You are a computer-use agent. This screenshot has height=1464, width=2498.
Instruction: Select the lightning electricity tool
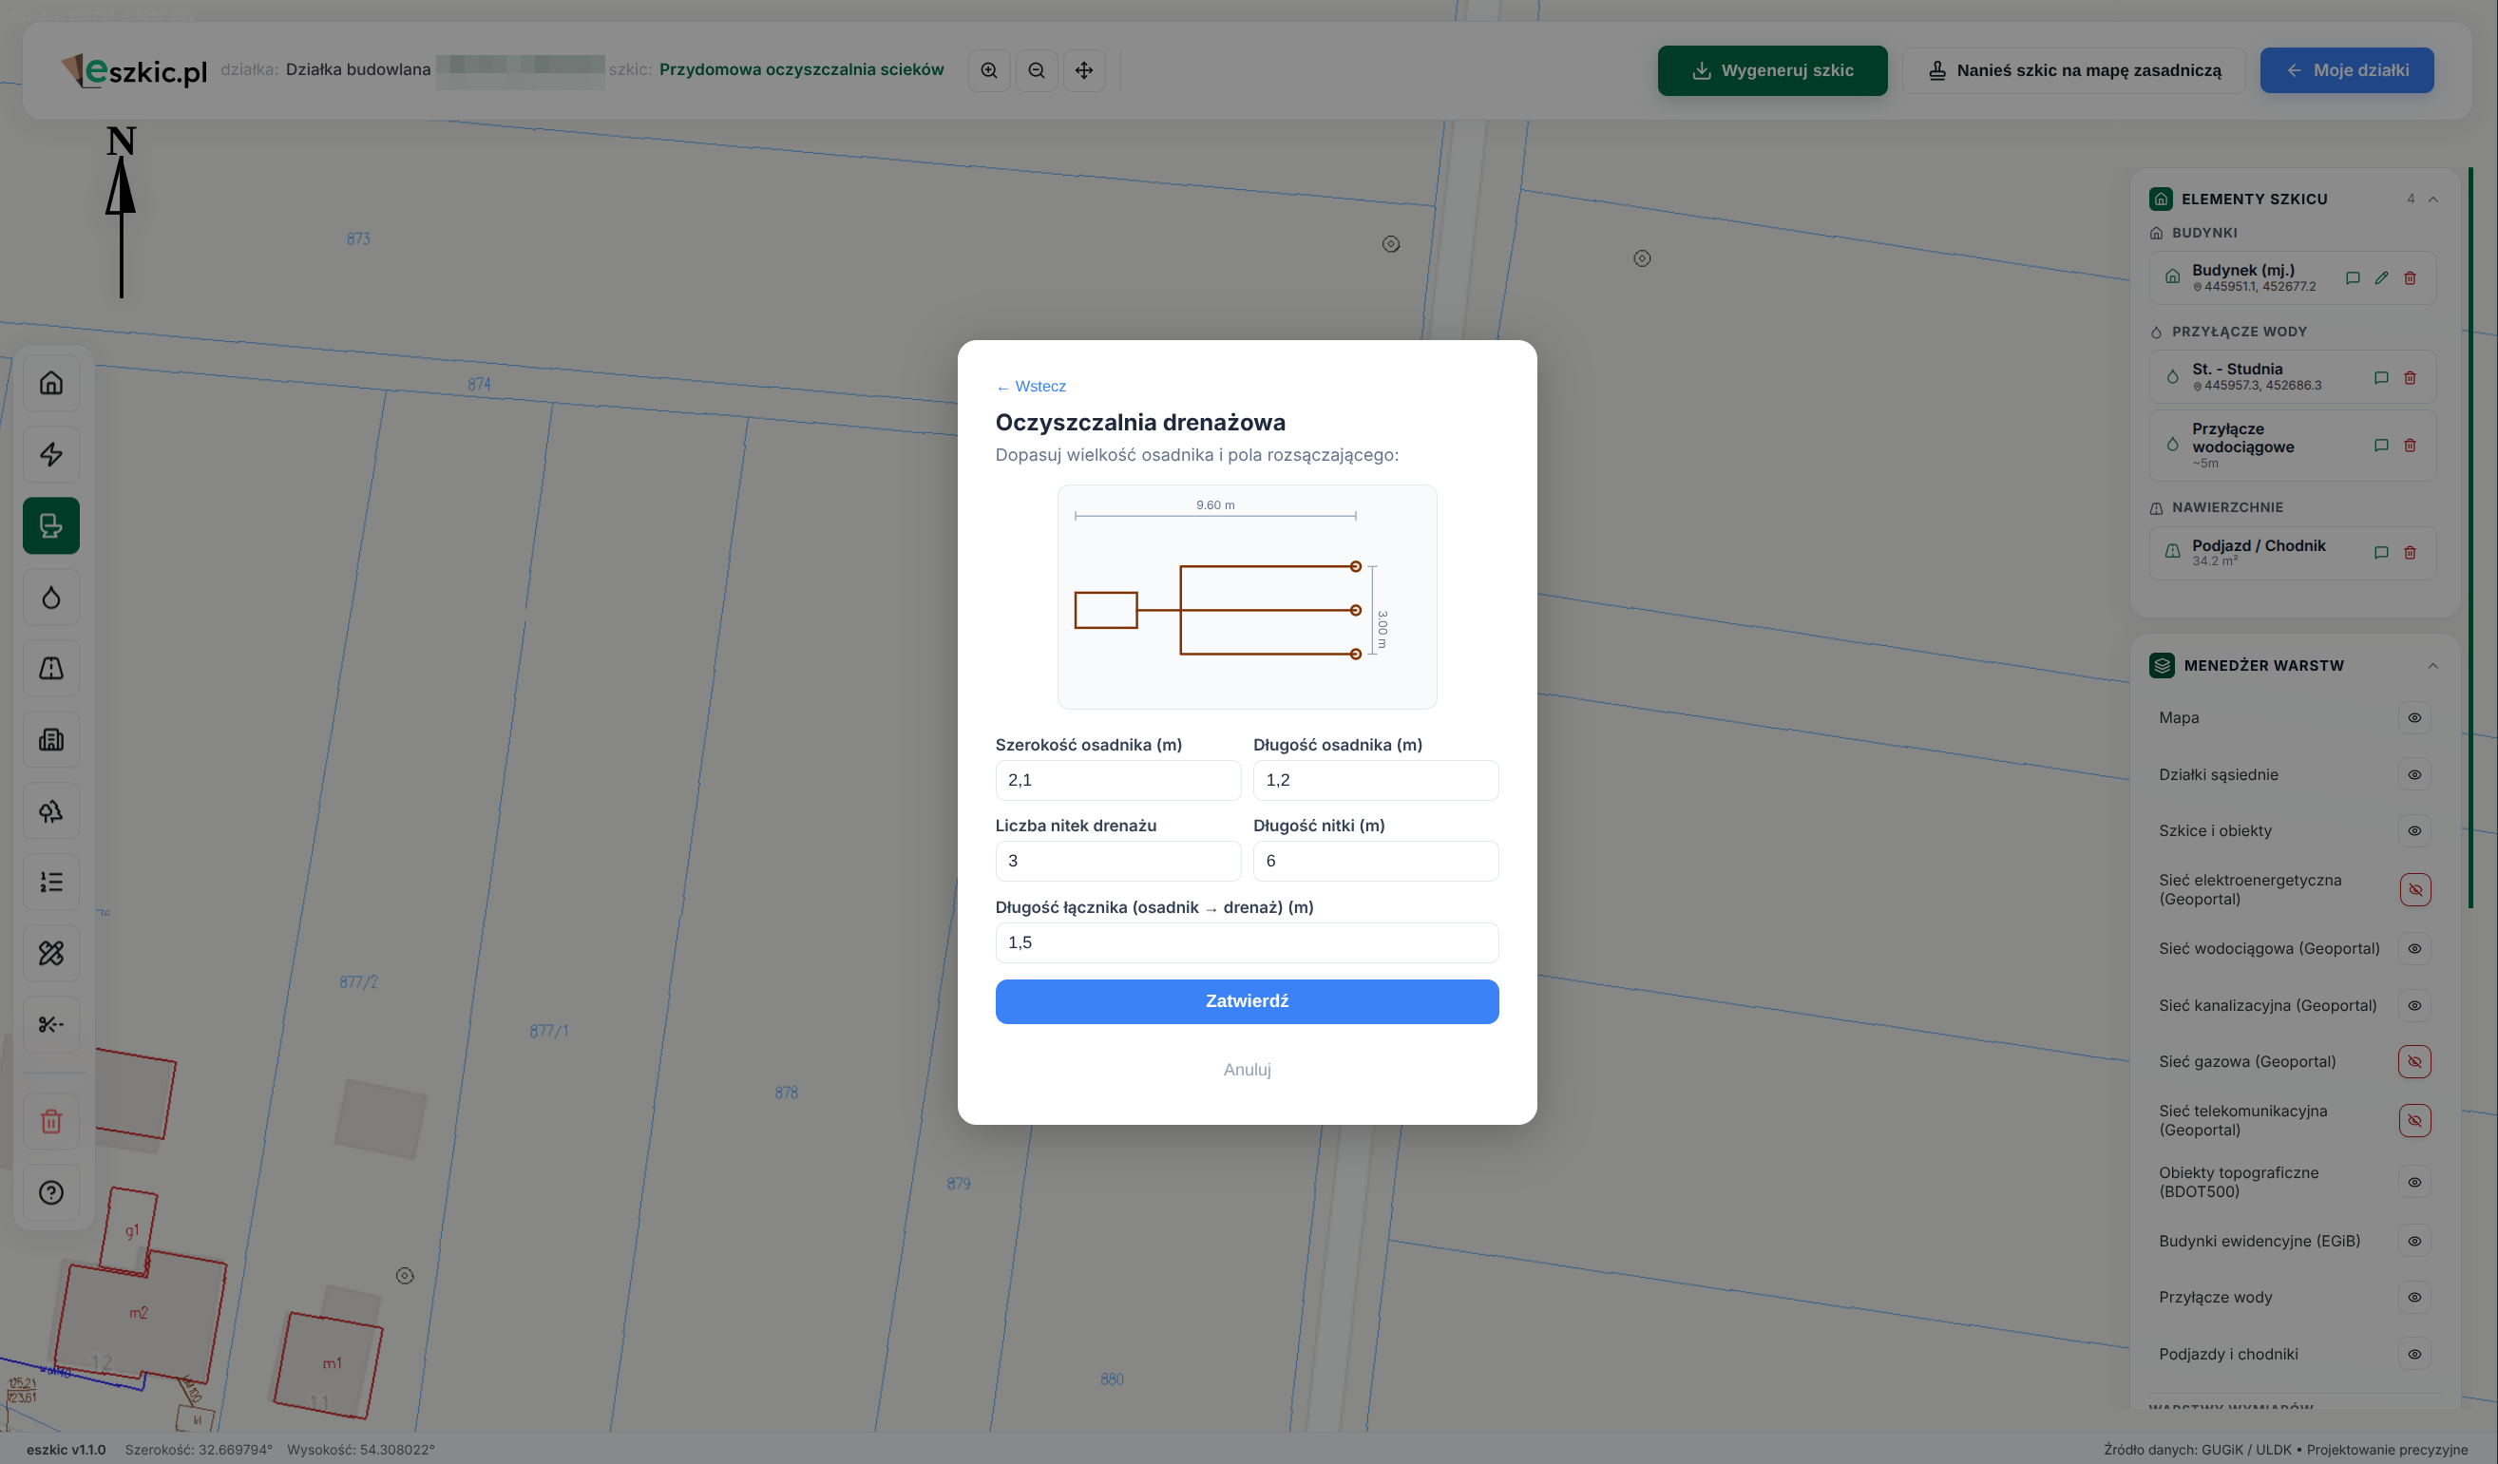(51, 454)
